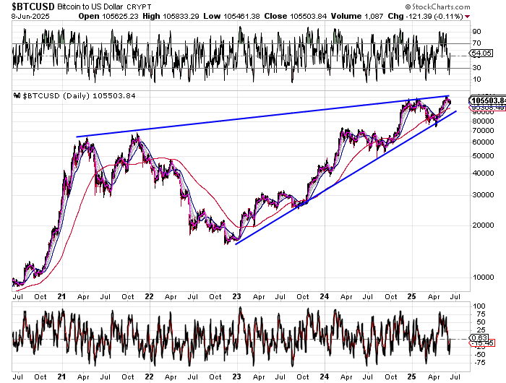The height and width of the screenshot is (383, 506).
Task: Click the 0.63 lower indicator value tag
Action: pyautogui.click(x=480, y=337)
